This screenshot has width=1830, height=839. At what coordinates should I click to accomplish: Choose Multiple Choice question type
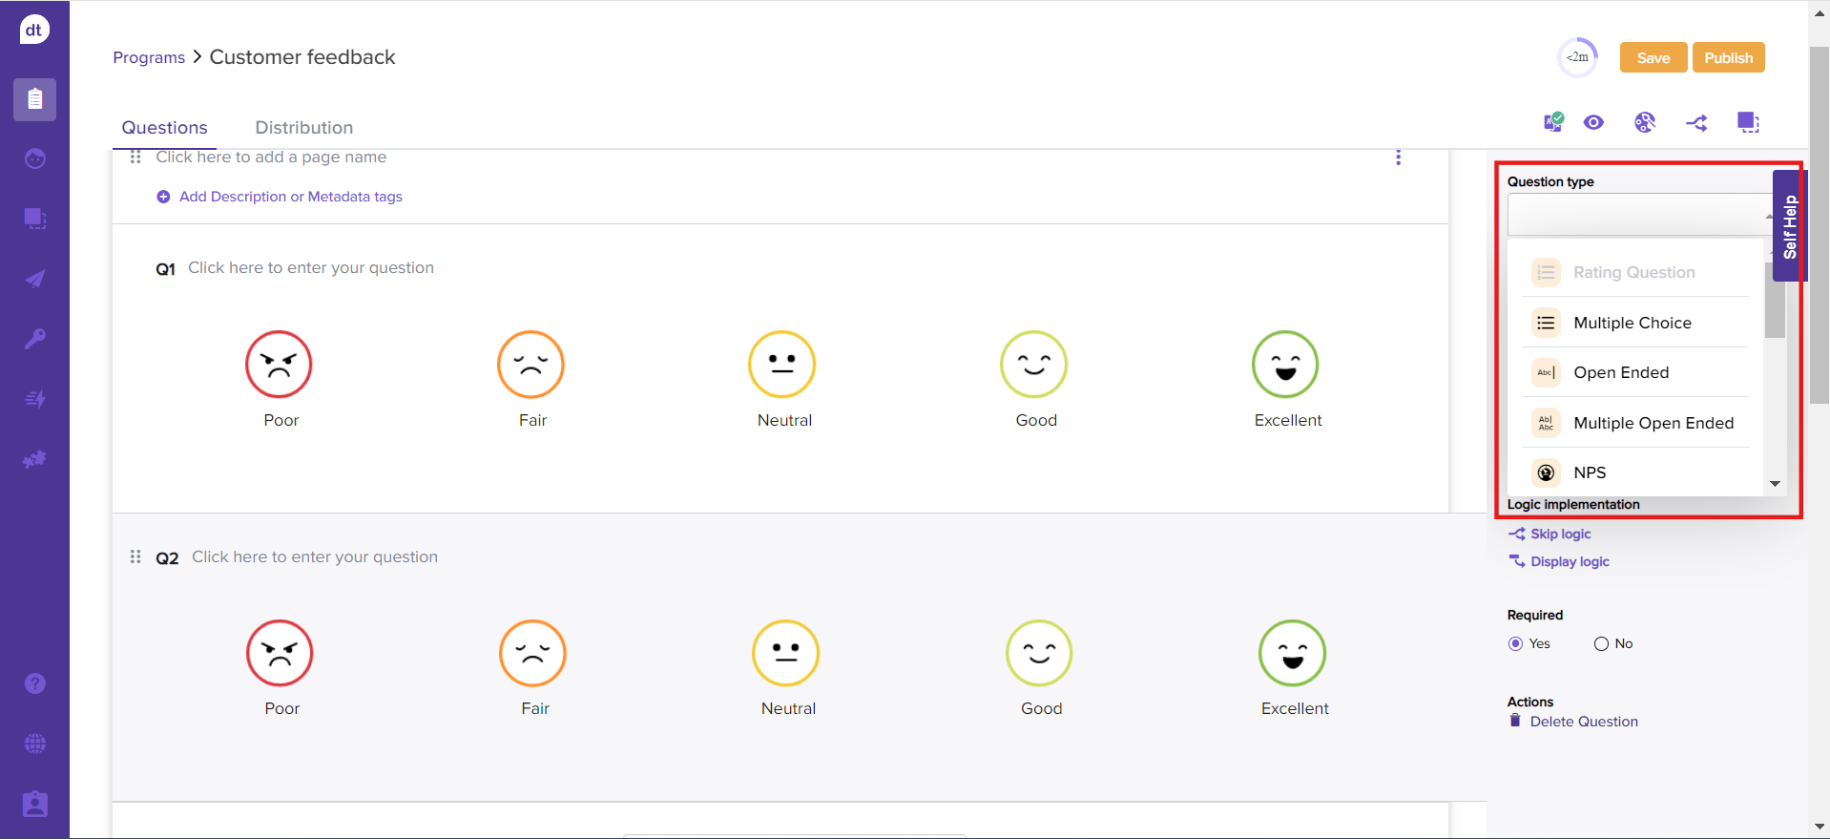tap(1632, 323)
